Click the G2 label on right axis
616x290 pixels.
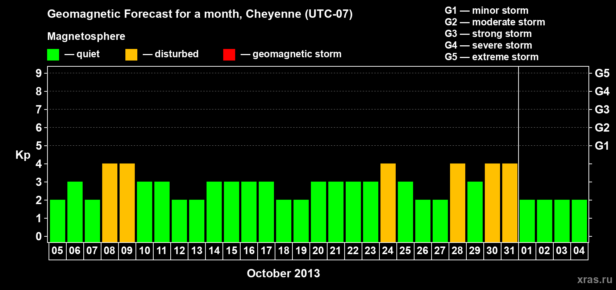[602, 128]
